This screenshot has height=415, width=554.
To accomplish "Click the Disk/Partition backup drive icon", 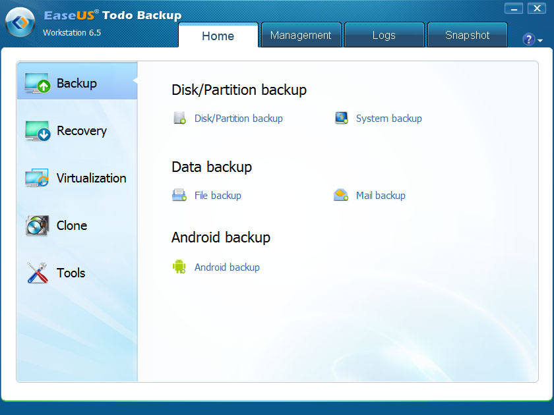I will [x=179, y=119].
